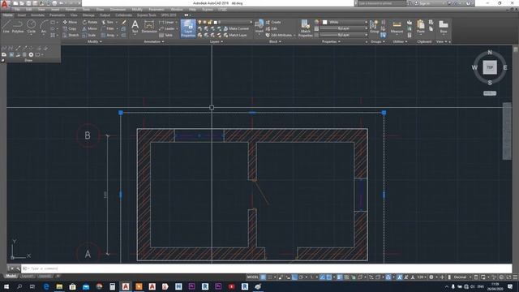
Task: Toggle MODEL space button in status bar
Action: tap(252, 277)
